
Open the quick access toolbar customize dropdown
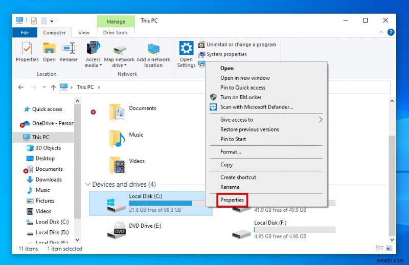52,21
